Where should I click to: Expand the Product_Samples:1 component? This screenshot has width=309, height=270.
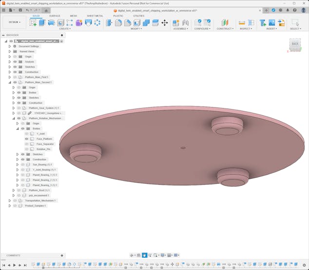point(10,206)
